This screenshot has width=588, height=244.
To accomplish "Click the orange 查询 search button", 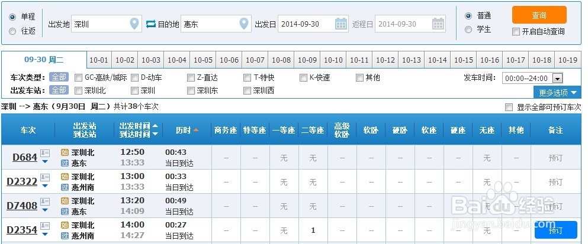I will click(x=539, y=15).
